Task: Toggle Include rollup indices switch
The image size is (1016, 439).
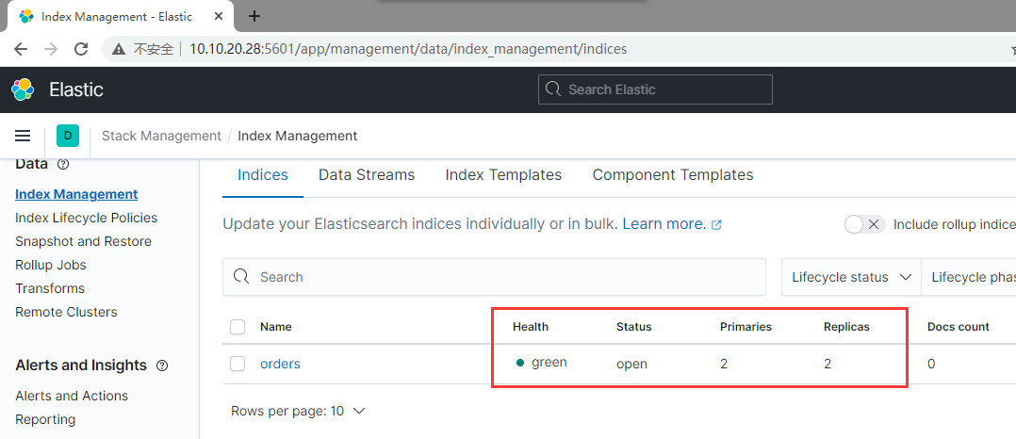Action: point(864,224)
